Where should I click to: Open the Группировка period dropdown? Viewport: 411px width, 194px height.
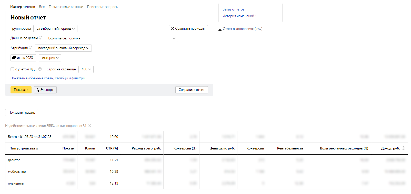55,29
